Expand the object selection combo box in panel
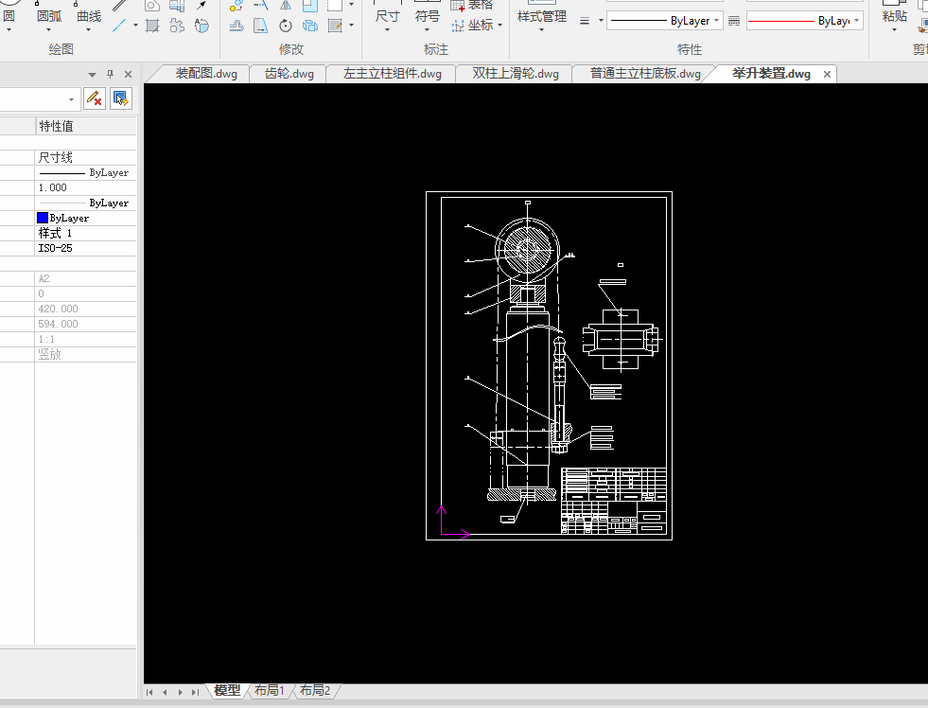The width and height of the screenshot is (928, 708). click(73, 98)
